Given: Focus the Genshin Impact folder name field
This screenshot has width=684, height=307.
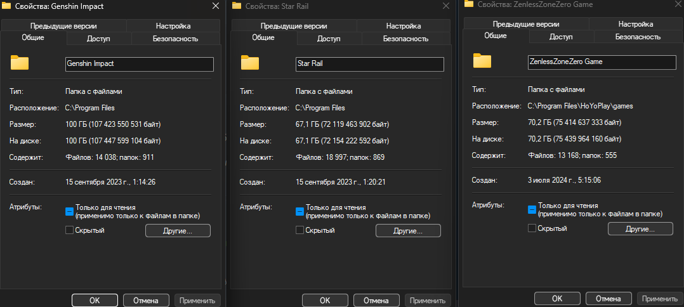Looking at the screenshot, I should coord(139,63).
